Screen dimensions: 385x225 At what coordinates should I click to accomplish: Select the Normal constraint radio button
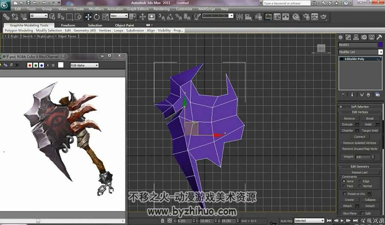pyautogui.click(x=360, y=186)
